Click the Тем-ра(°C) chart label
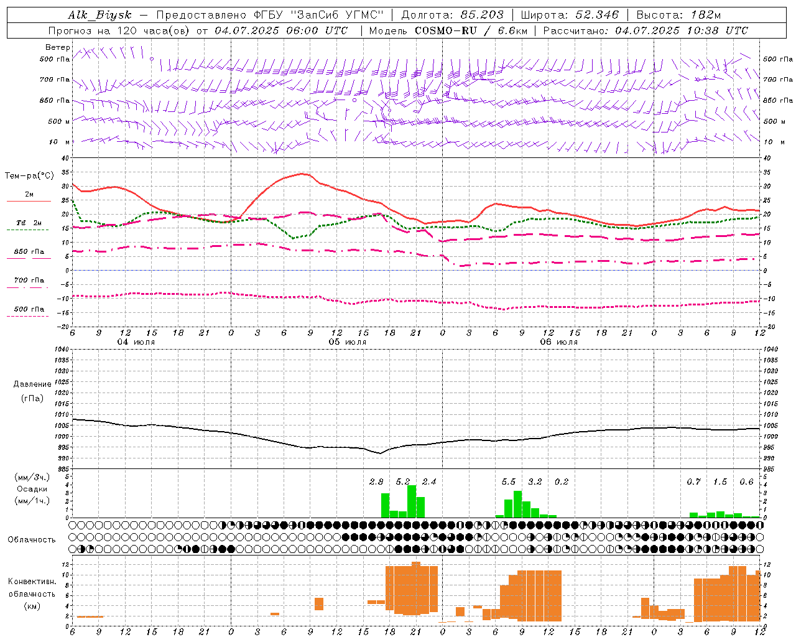Screen dimensions: 796x637 coord(29,176)
